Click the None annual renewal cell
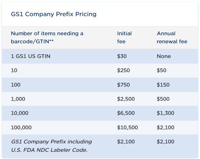Image resolution: width=200 pixels, height=159 pixels. pos(164,56)
